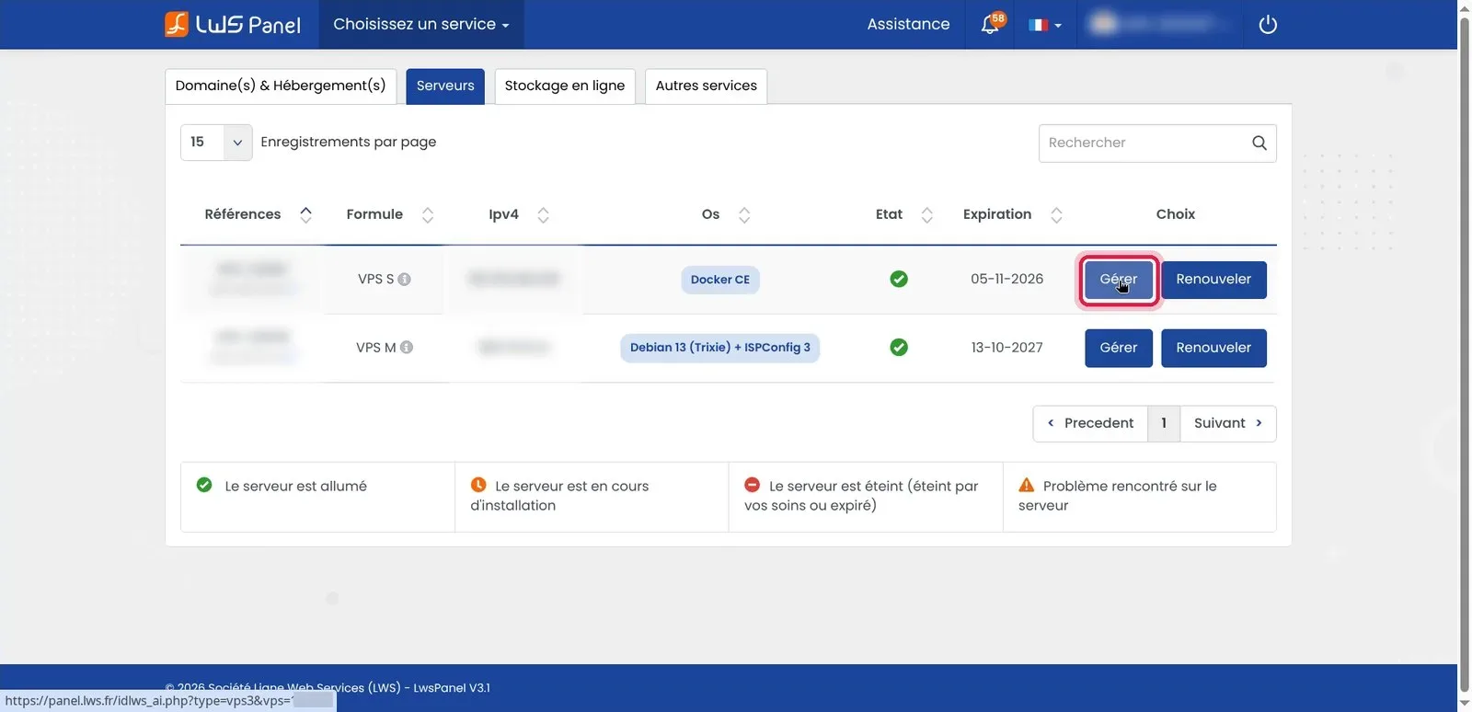Sort by Expiration column arrows
Screen dimensions: 1472x712
click(1057, 214)
